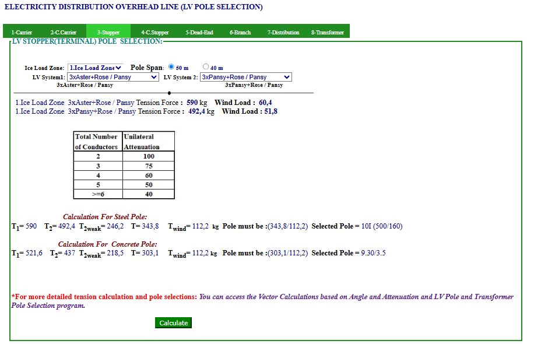Click the Calculation For Concrete Pole heading
This screenshot has height=344, width=534.
coord(108,244)
